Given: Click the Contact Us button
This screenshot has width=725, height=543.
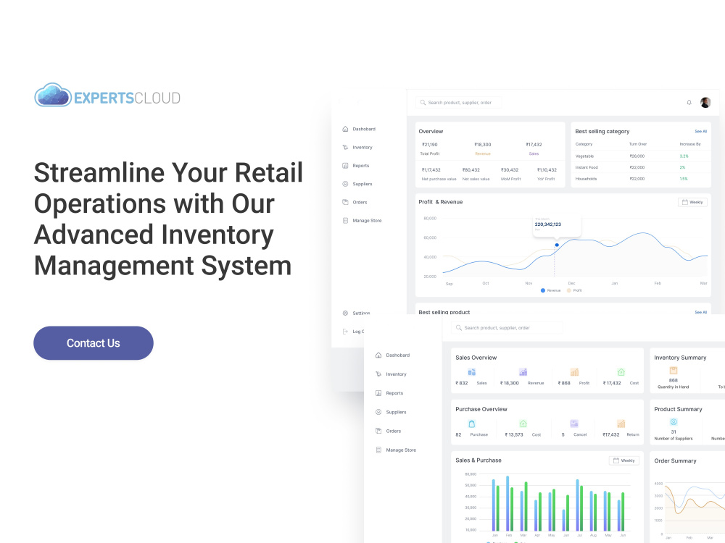Looking at the screenshot, I should [x=94, y=343].
